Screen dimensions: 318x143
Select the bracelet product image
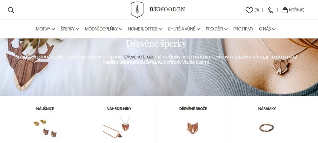(x=267, y=127)
